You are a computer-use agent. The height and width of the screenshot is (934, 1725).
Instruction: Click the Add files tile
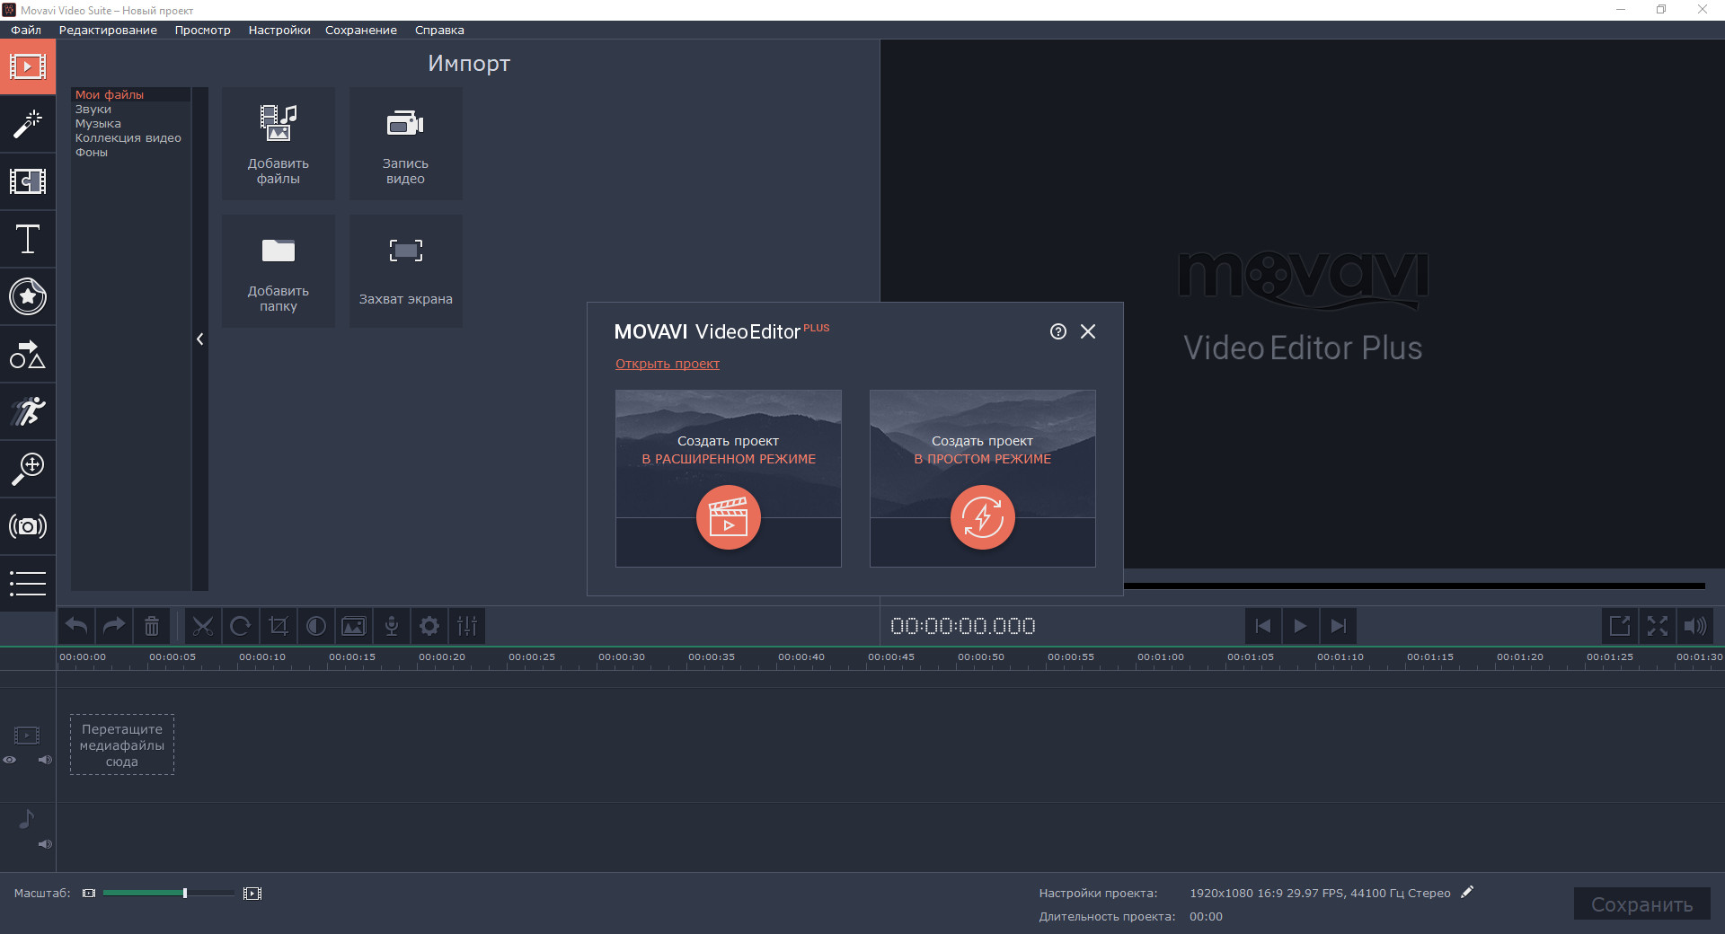[279, 144]
